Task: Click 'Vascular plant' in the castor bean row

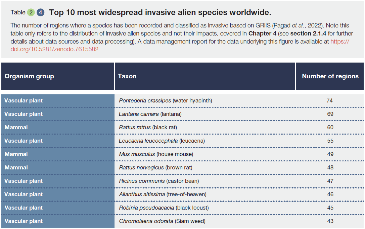Action: point(24,181)
